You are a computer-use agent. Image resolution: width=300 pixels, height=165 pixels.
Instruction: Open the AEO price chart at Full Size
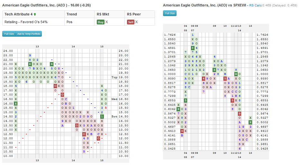(9, 34)
